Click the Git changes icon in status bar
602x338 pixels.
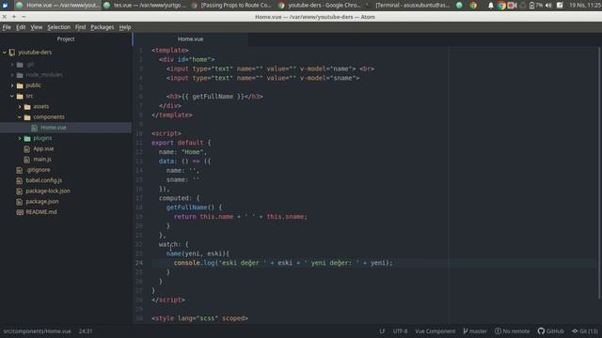point(575,331)
